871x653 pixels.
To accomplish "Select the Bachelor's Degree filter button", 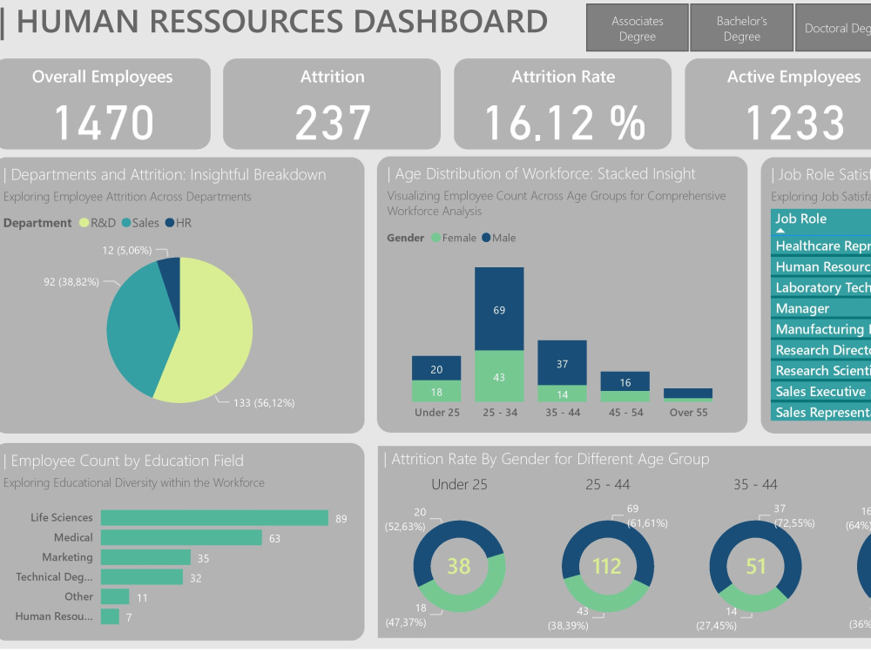I will point(741,27).
